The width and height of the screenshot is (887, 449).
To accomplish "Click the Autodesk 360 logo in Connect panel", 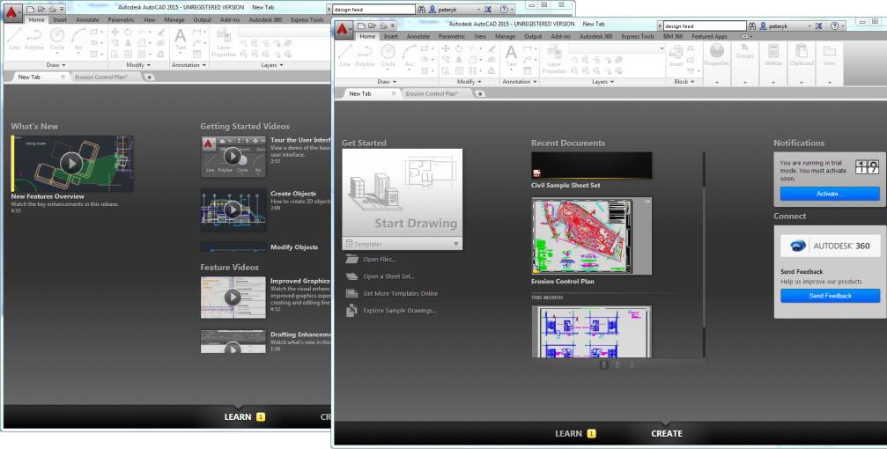I will (830, 246).
